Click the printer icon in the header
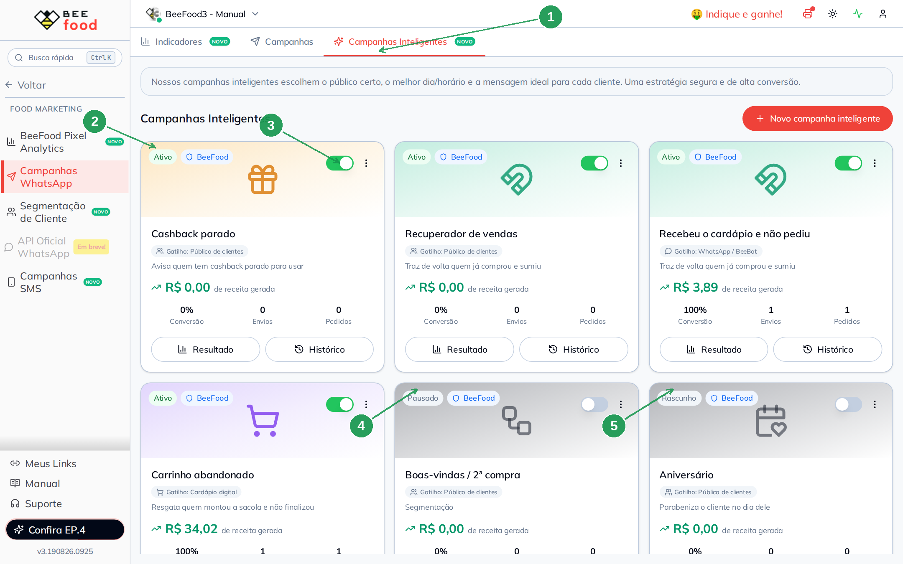 [808, 14]
